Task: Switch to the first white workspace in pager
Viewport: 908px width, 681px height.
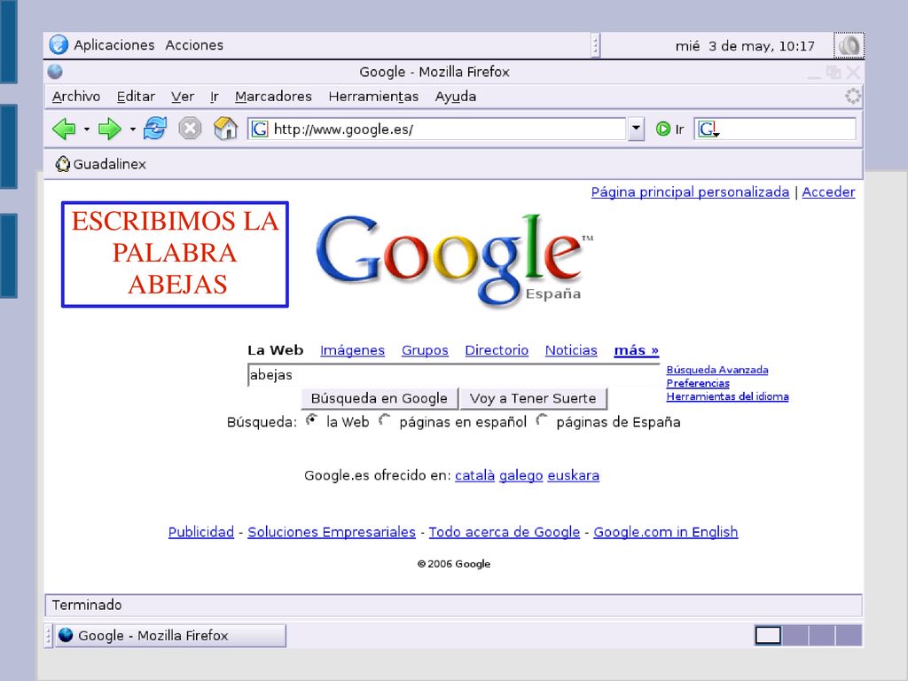Action: [768, 635]
